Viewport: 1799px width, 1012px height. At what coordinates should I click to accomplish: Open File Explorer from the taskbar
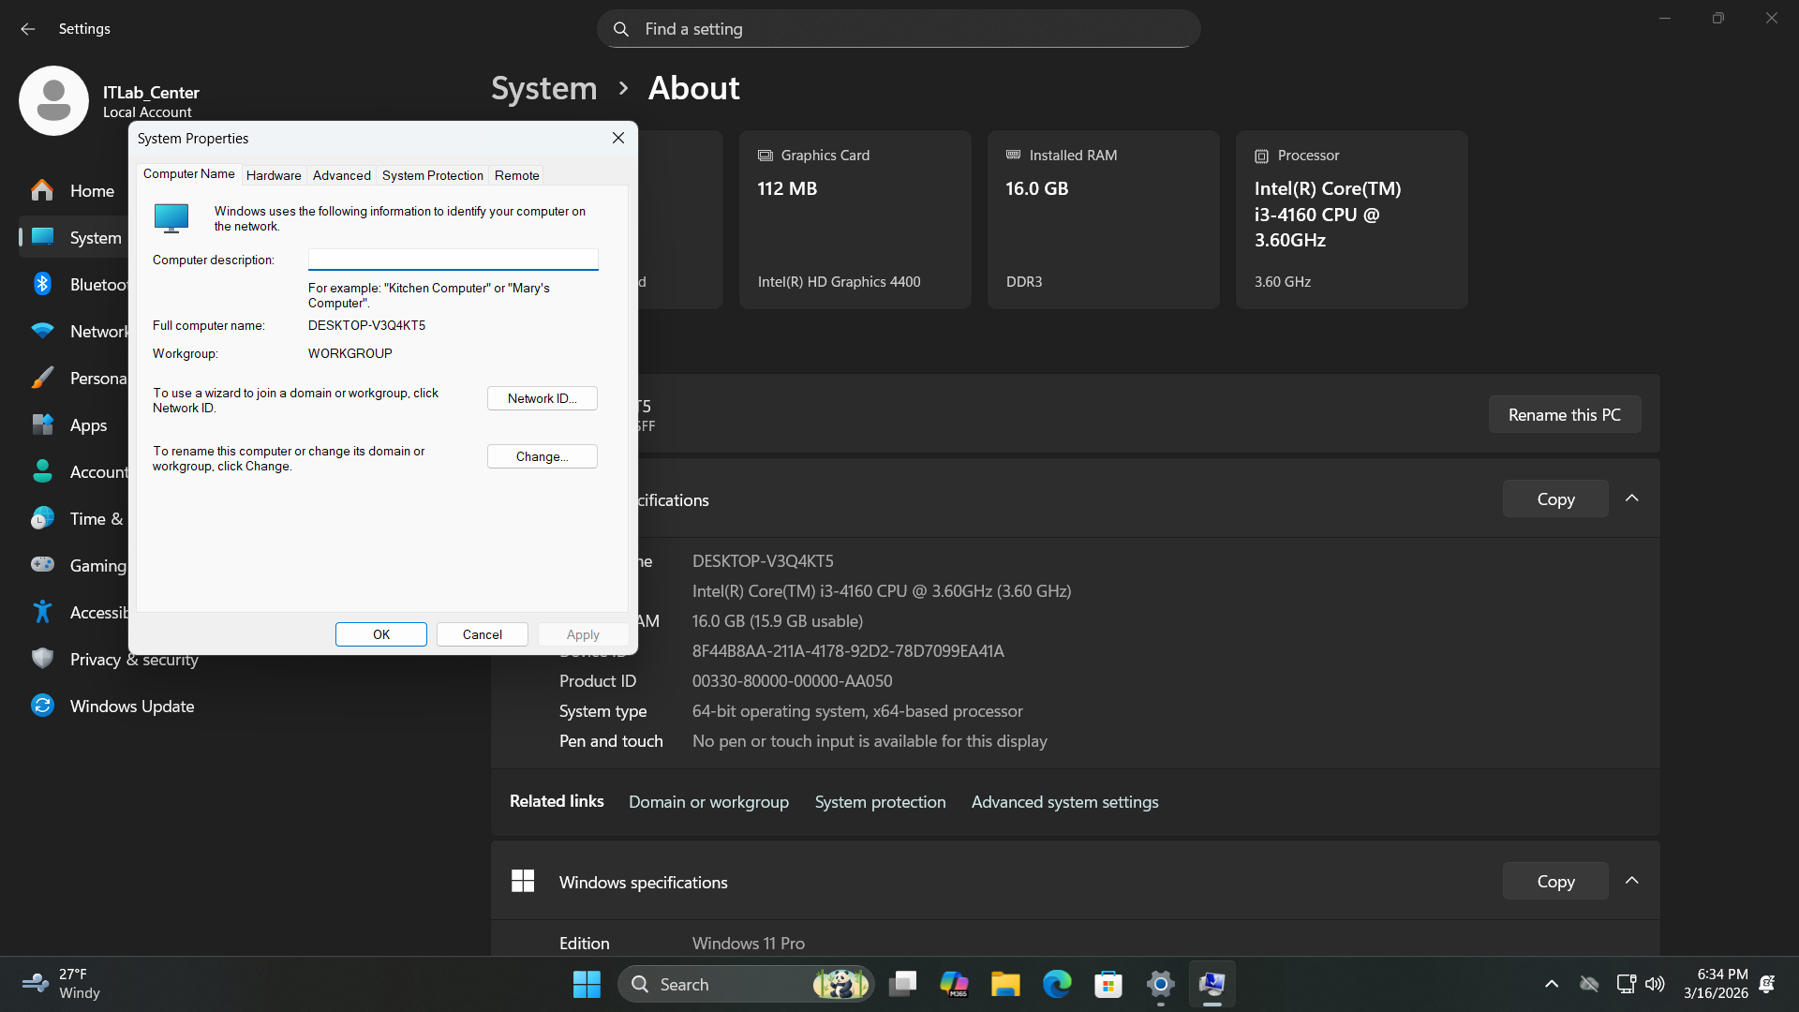[1005, 984]
